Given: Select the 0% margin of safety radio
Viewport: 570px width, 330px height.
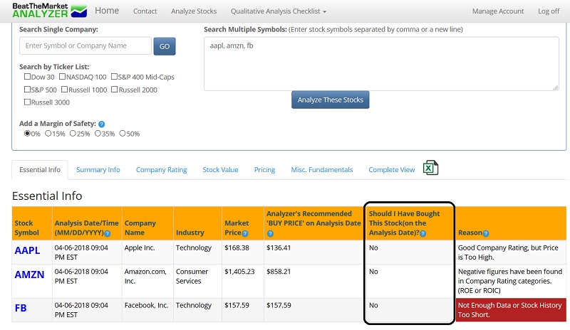Looking at the screenshot, I should [x=27, y=133].
